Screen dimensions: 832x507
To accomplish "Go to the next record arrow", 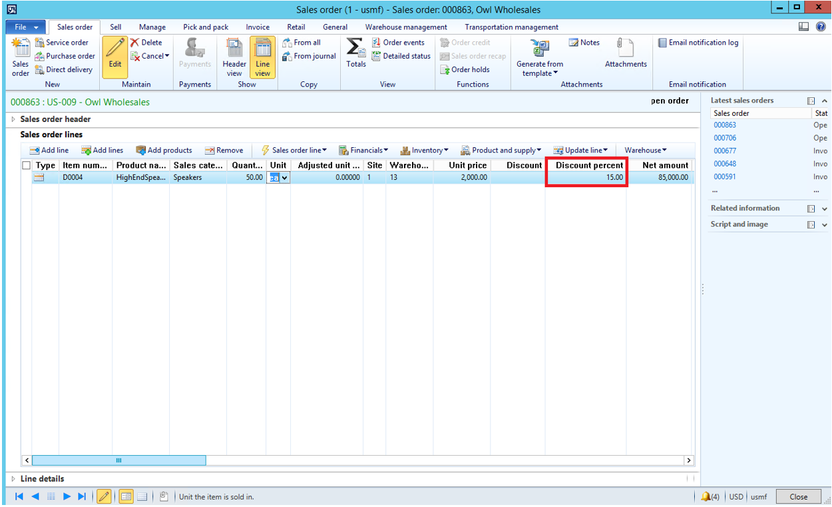I will coord(67,496).
